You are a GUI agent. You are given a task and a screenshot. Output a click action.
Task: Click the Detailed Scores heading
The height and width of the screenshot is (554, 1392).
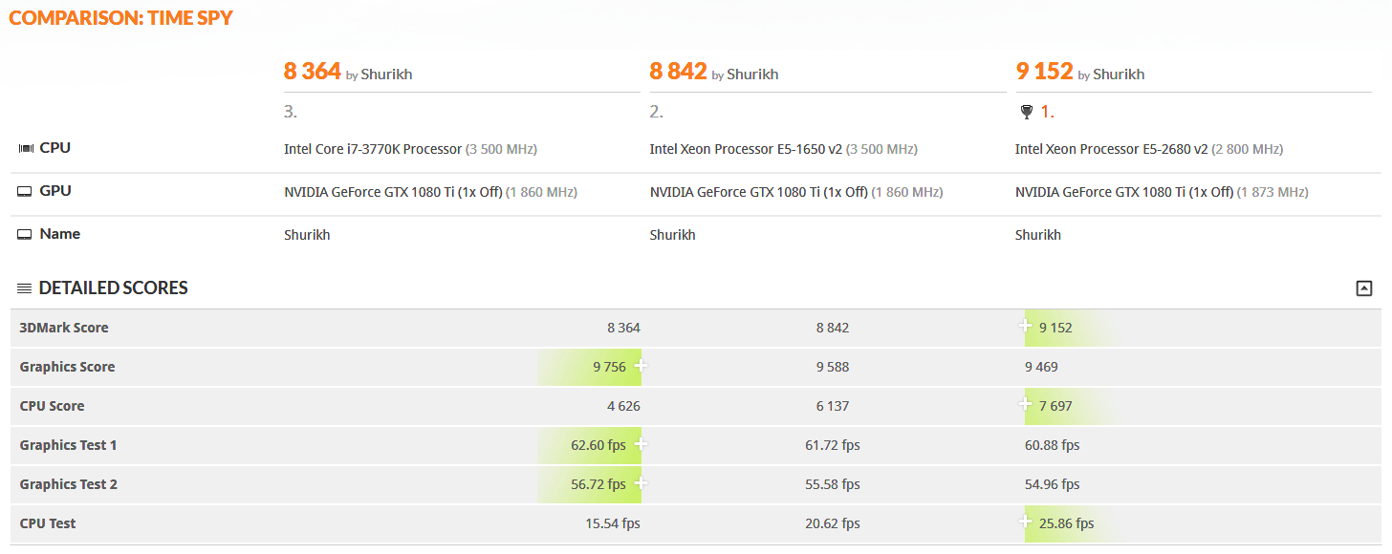coord(113,288)
